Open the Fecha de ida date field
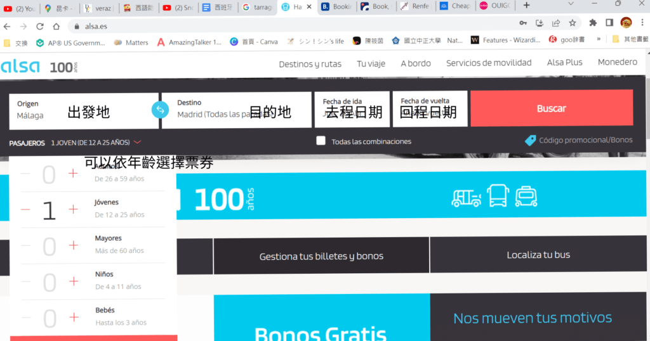This screenshot has width=650, height=341. point(352,109)
